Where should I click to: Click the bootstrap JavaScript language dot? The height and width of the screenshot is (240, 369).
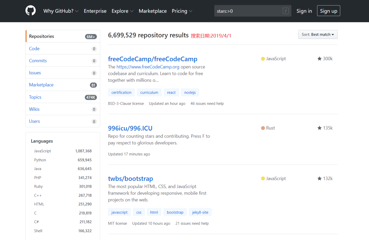tap(263, 179)
